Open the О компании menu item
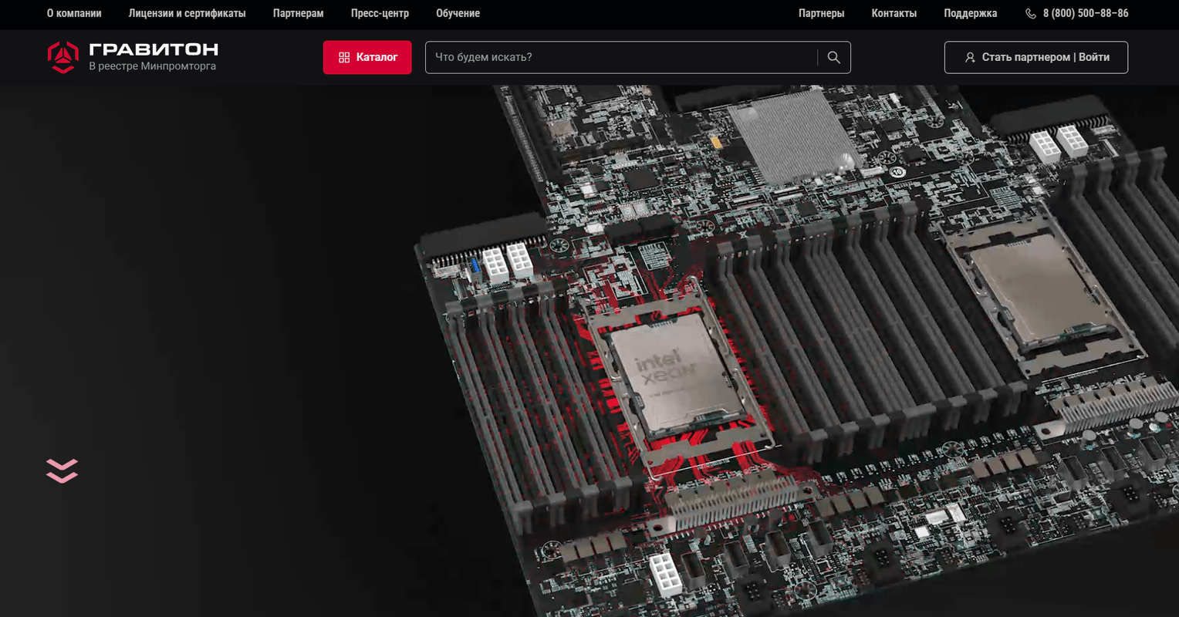The height and width of the screenshot is (617, 1179). coord(74,13)
